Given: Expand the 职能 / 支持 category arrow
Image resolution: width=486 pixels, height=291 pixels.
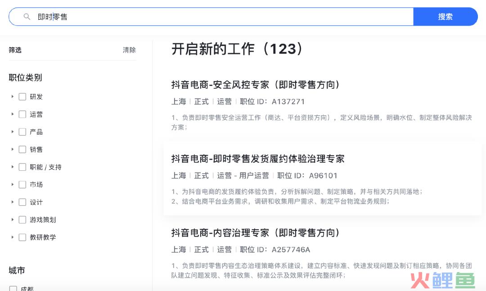Looking at the screenshot, I should tap(13, 167).
